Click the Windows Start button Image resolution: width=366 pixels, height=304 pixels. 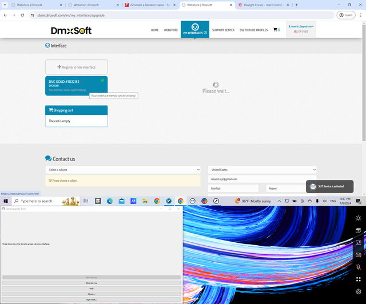[6, 201]
